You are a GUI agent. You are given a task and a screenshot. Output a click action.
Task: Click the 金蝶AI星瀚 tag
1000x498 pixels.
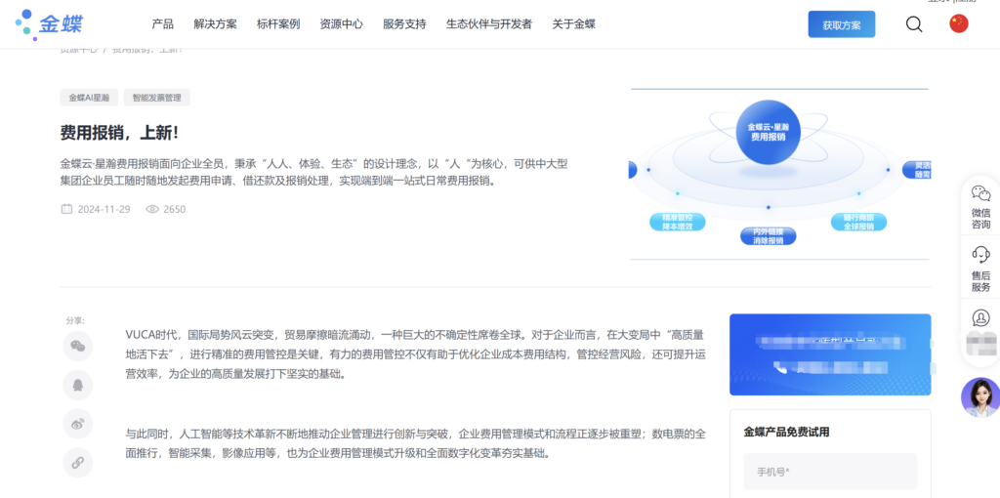(89, 98)
